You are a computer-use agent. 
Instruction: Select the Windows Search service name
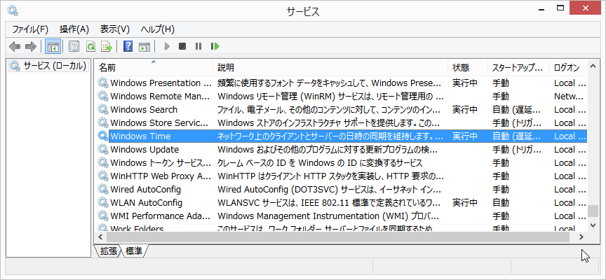tap(144, 109)
